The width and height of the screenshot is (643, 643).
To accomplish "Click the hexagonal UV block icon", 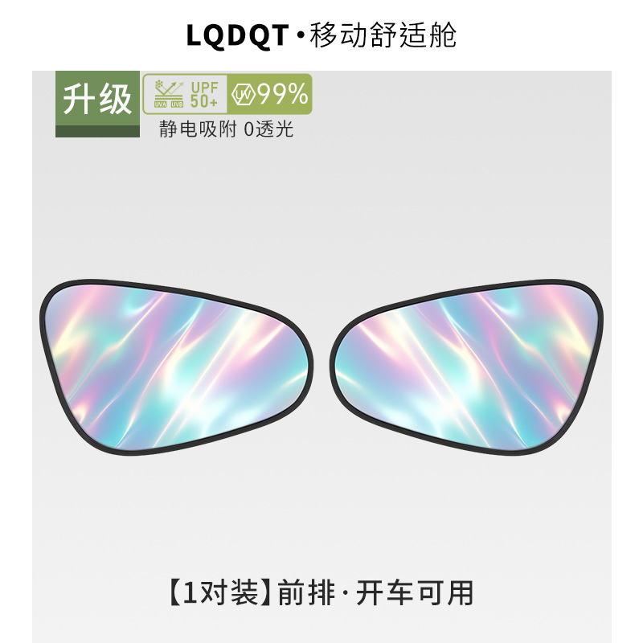I will point(244,95).
